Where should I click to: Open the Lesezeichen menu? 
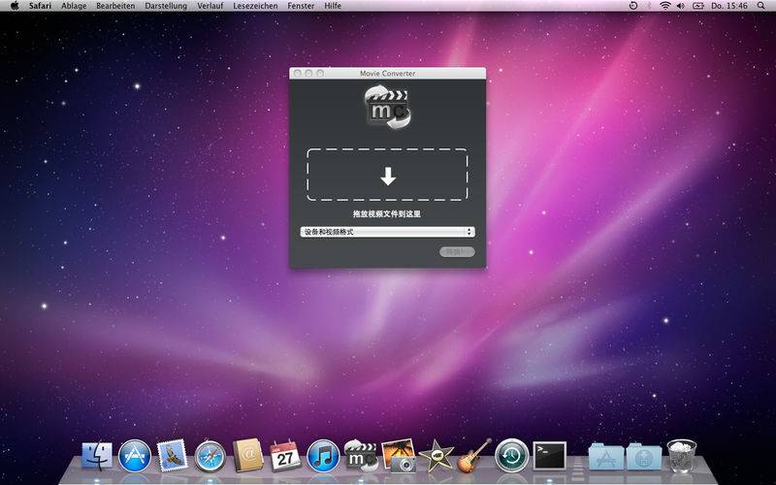pyautogui.click(x=255, y=6)
